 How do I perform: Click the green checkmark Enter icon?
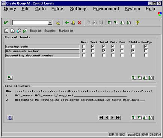6,22
